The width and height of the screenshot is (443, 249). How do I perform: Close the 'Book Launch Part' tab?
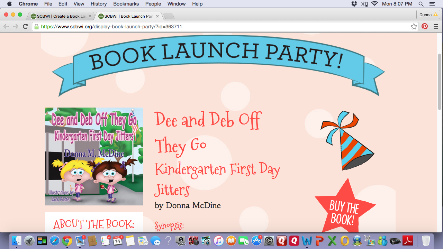[x=157, y=16]
